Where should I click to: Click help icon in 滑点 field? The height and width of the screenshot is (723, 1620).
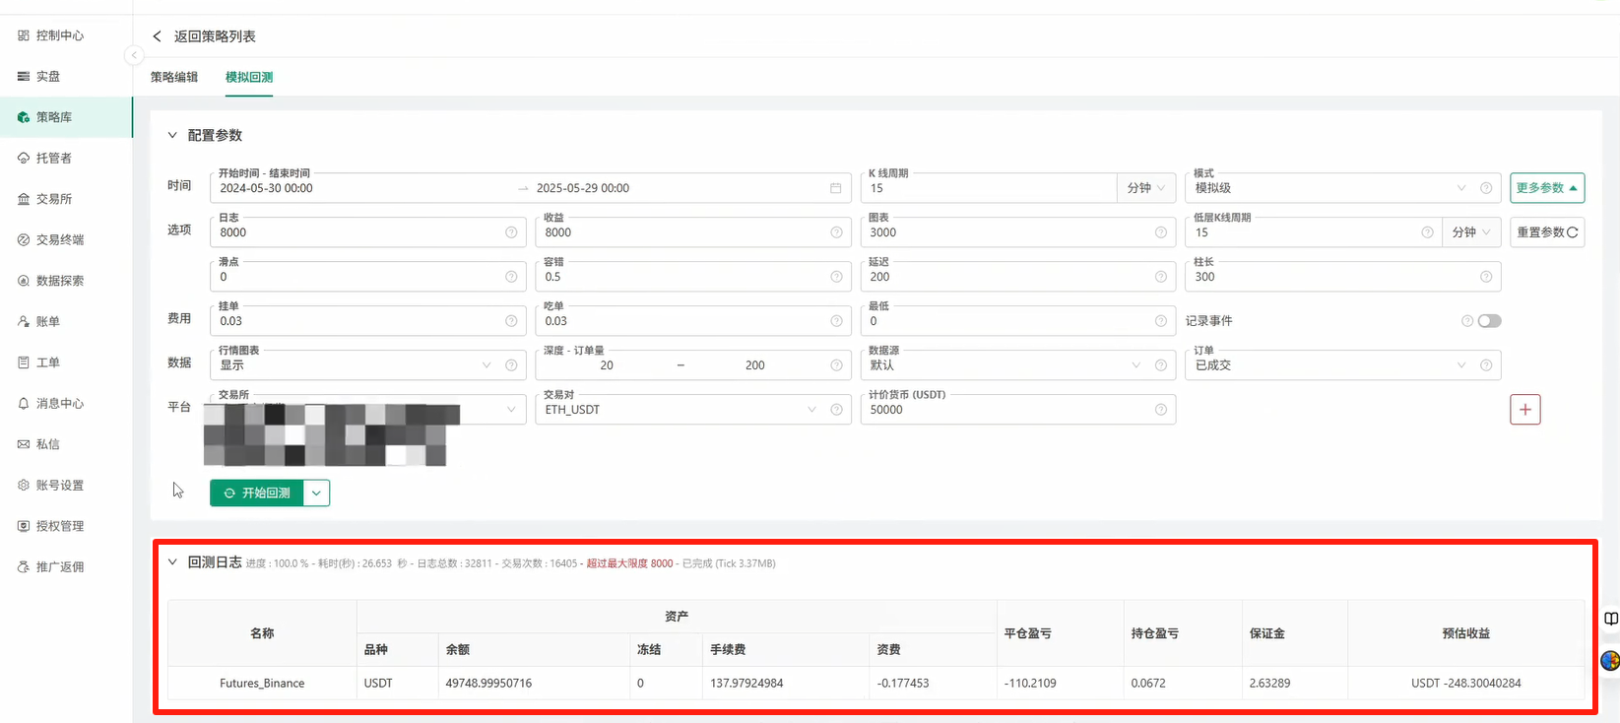511,277
